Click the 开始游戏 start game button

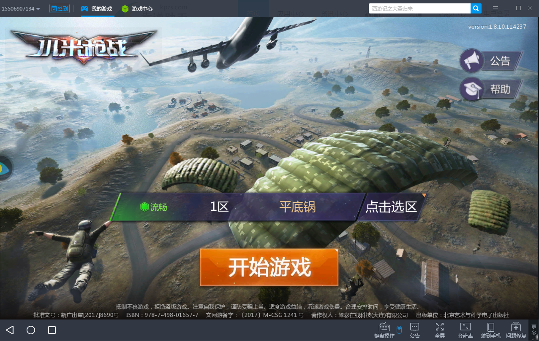coord(269,267)
